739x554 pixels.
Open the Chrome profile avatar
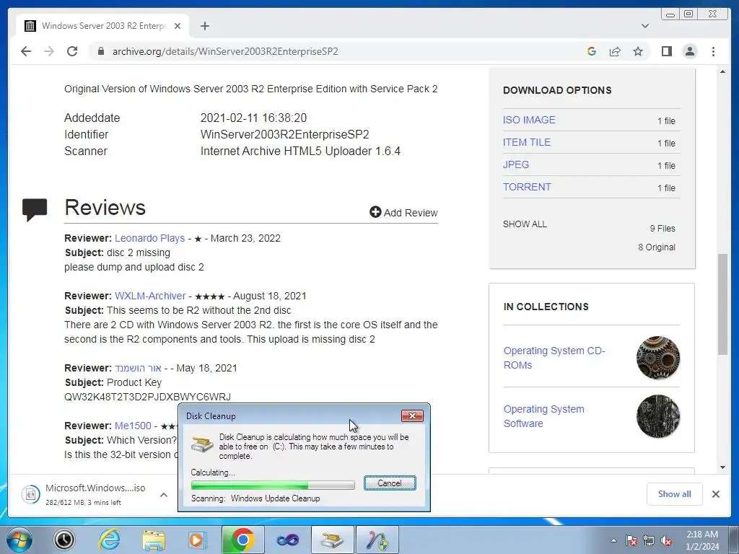click(690, 51)
